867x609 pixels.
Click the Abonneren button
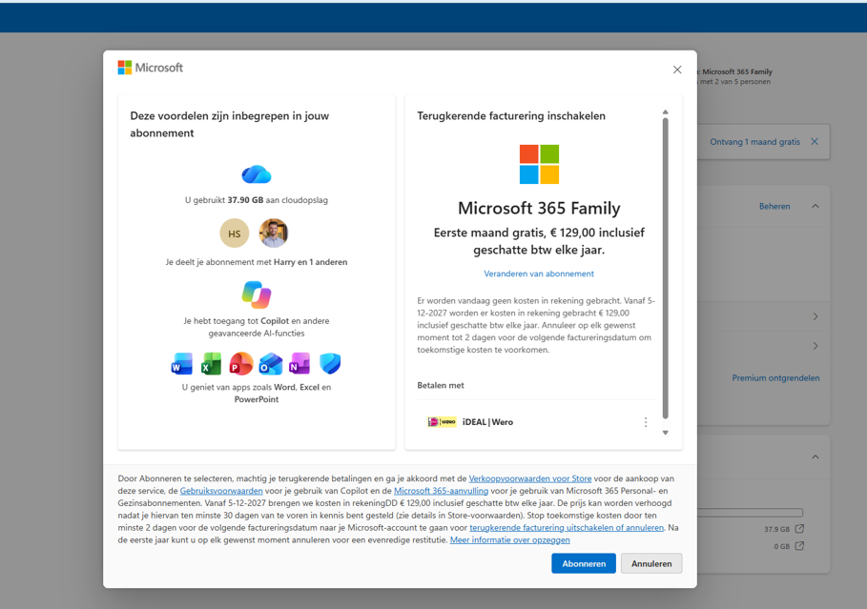[x=584, y=563]
